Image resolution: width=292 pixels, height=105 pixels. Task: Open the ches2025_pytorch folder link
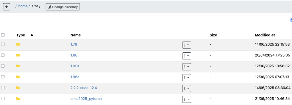(x=86, y=99)
